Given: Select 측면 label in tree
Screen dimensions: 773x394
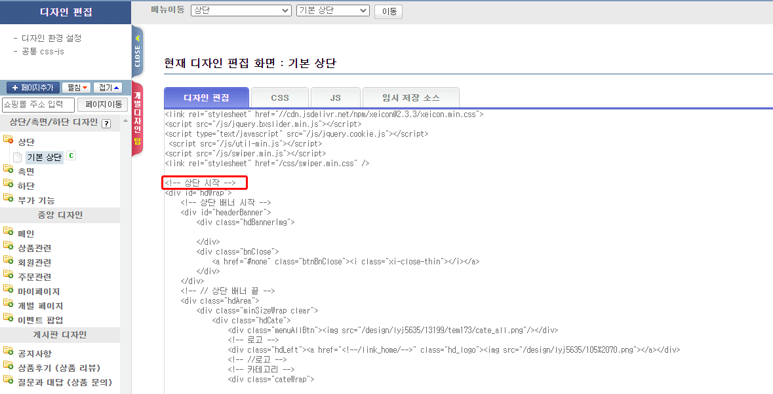Looking at the screenshot, I should tap(26, 171).
